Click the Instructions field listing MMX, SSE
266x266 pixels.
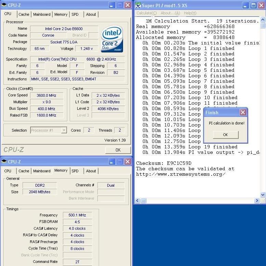[x=78, y=79]
